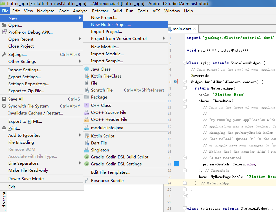
Task: Expand Project from Version Control submenu arrow
Action: coord(164,38)
